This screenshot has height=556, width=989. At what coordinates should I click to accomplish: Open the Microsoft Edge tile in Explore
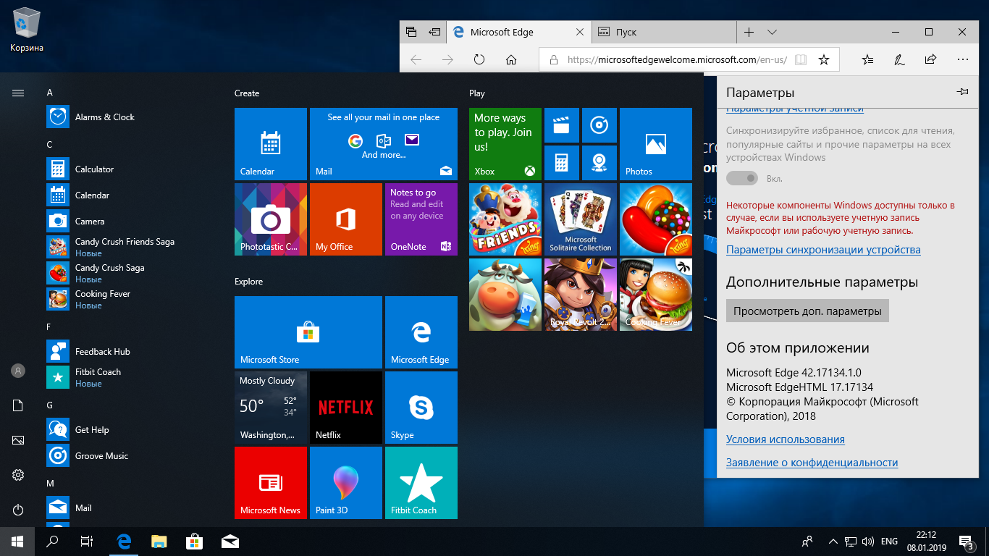click(421, 332)
